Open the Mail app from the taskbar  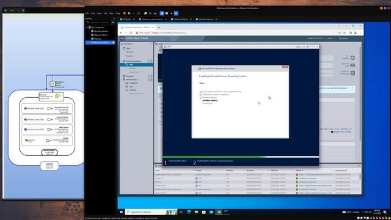coord(211,212)
